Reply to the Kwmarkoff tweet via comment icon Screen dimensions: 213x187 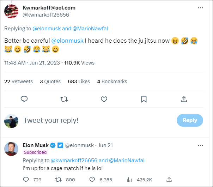click(x=24, y=99)
